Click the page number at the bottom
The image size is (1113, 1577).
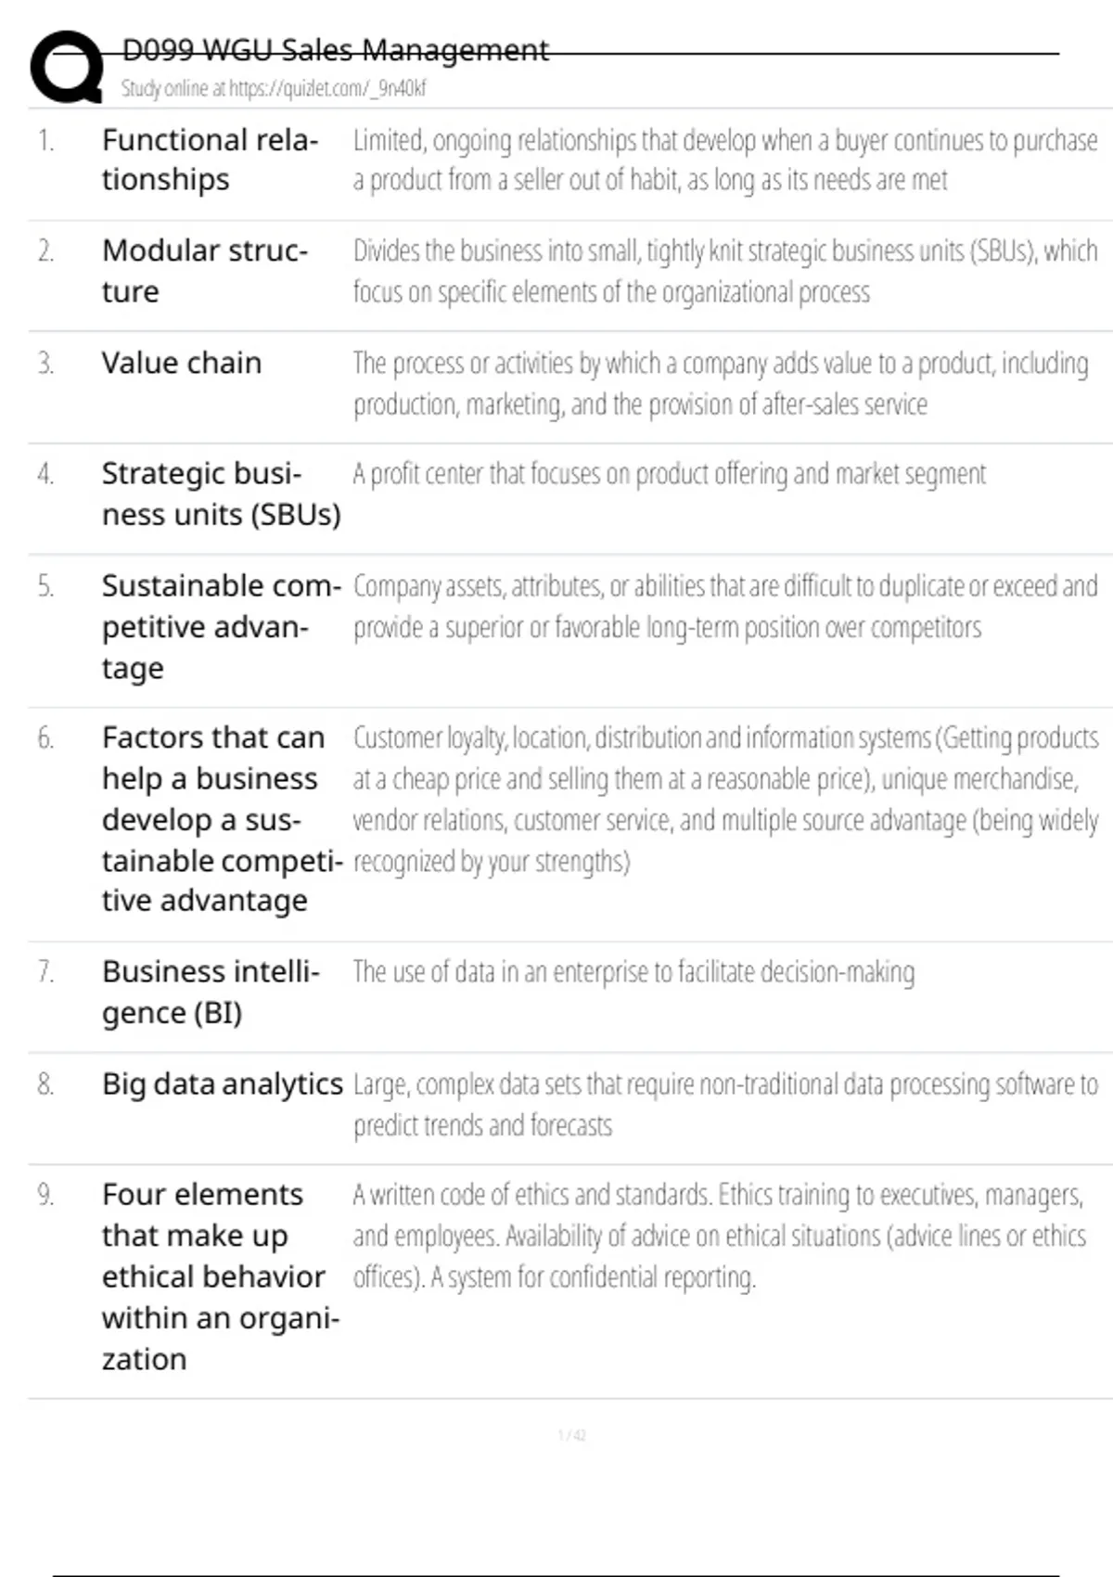pyautogui.click(x=571, y=1435)
